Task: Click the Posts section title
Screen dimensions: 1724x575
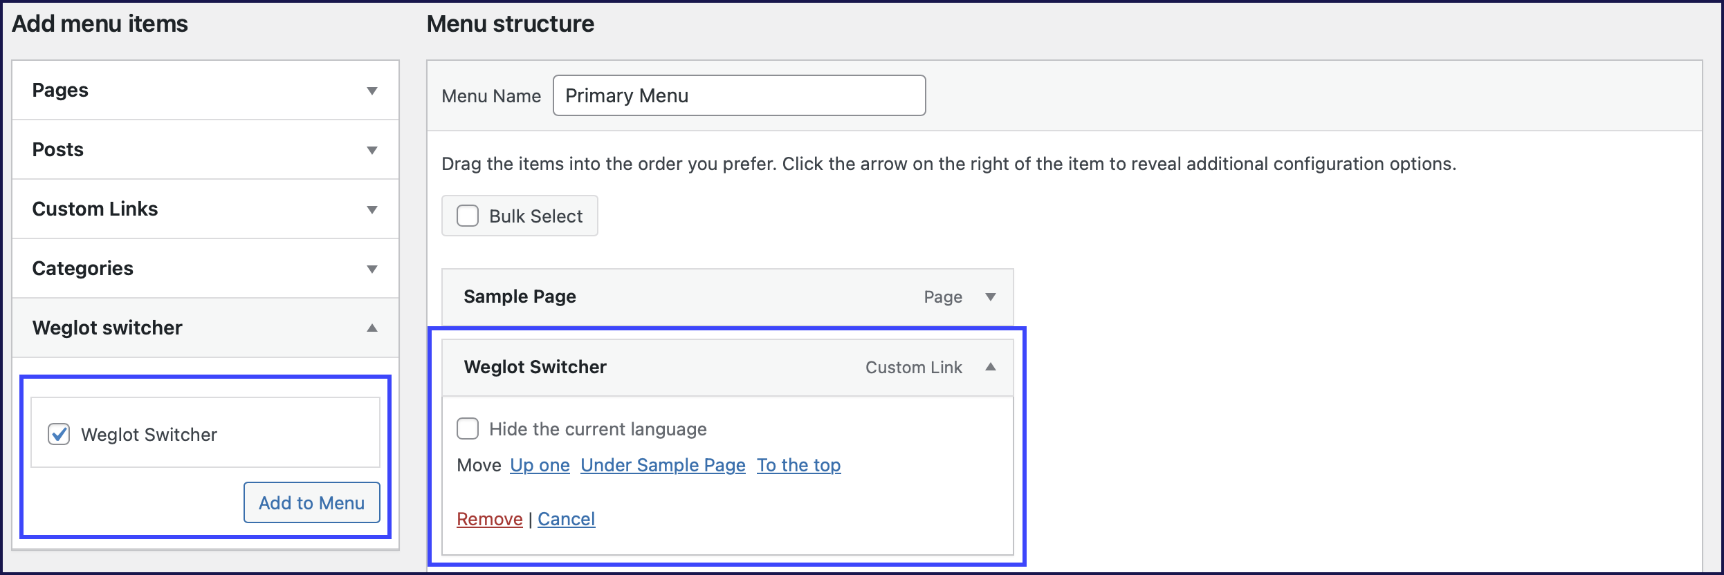Action: pos(57,149)
